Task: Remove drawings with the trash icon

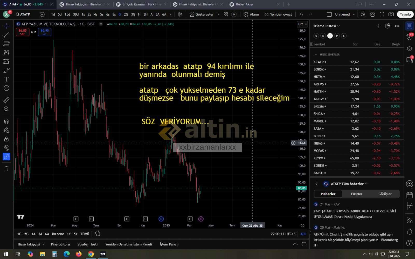Action: [6, 169]
